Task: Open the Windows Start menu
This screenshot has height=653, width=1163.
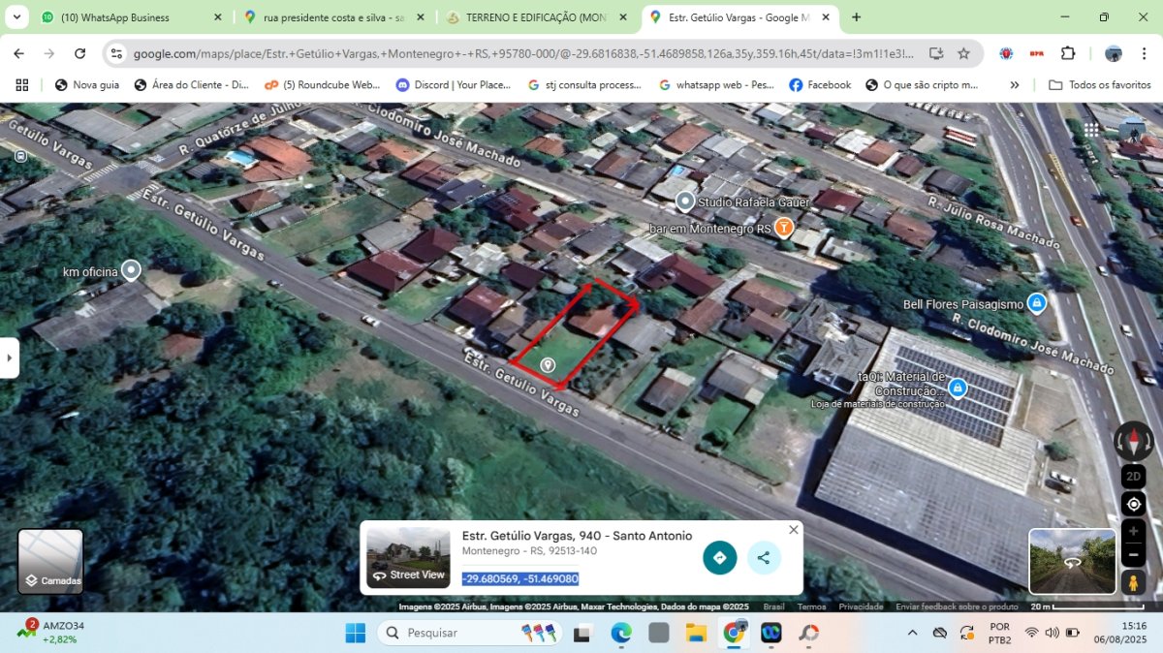Action: [x=356, y=633]
